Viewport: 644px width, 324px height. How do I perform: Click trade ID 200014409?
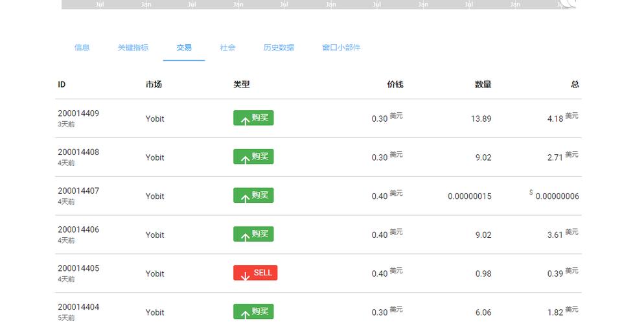(78, 113)
